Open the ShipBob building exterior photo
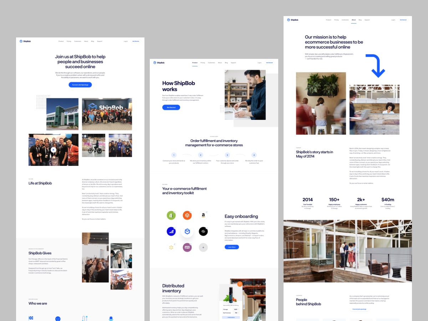 tap(62, 114)
